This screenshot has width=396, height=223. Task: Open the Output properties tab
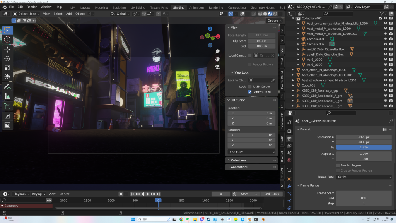(x=289, y=138)
